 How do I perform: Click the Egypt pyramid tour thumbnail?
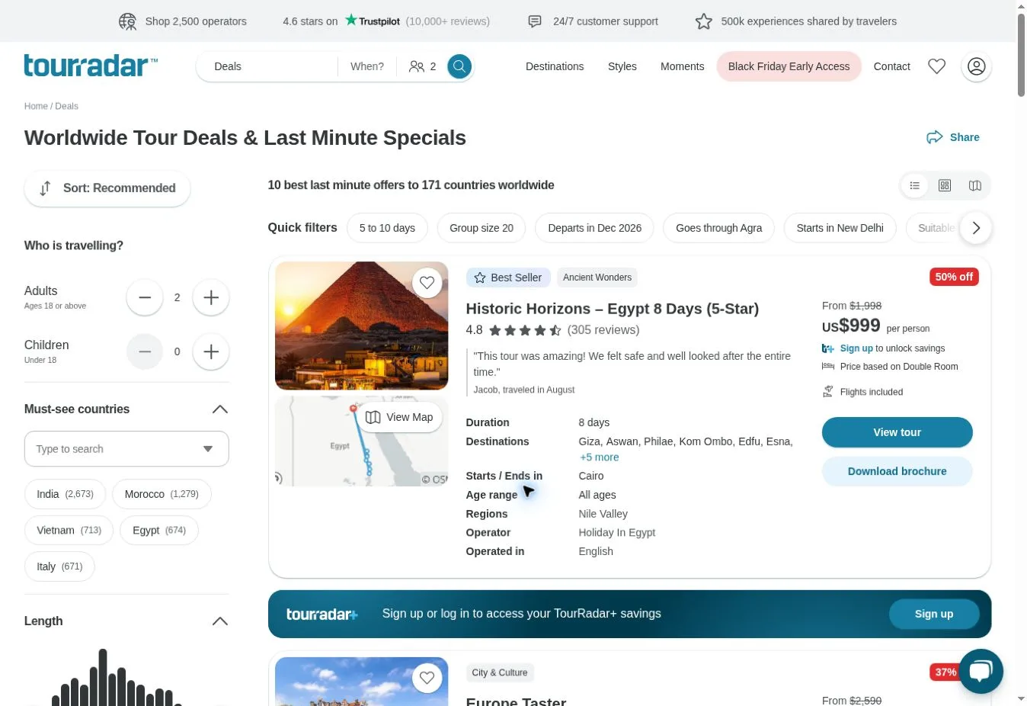point(361,326)
